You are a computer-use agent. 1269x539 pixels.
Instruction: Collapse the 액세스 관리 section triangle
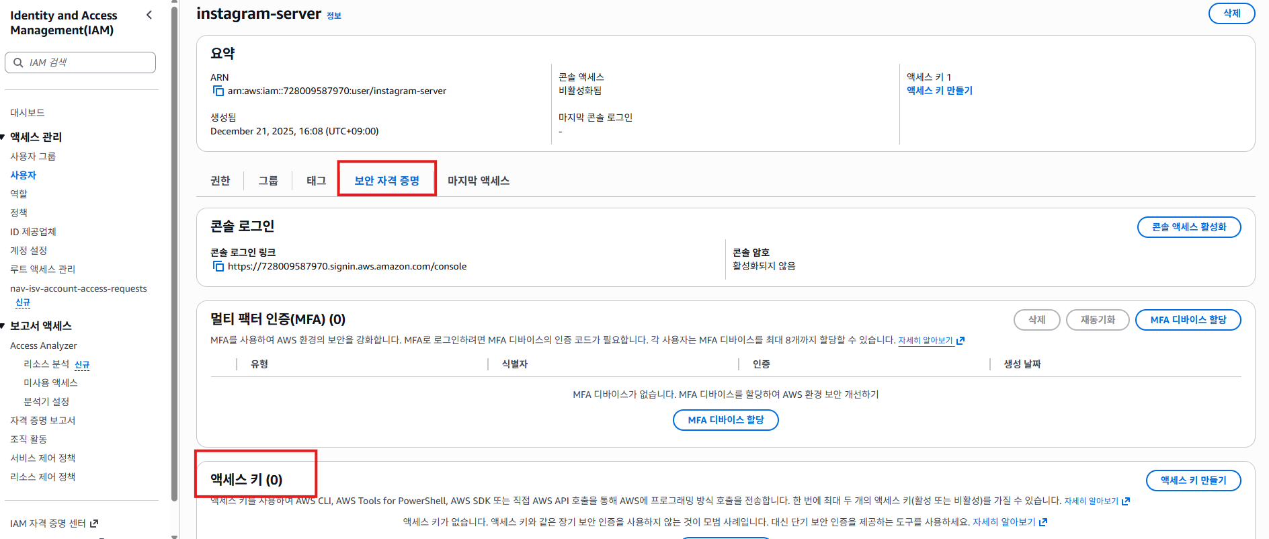[x=3, y=137]
